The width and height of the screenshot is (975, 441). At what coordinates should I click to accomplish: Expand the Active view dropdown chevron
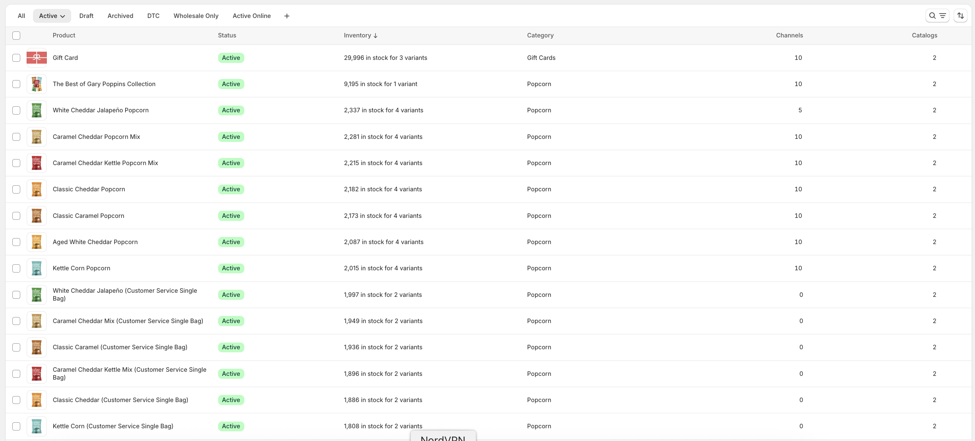coord(63,16)
